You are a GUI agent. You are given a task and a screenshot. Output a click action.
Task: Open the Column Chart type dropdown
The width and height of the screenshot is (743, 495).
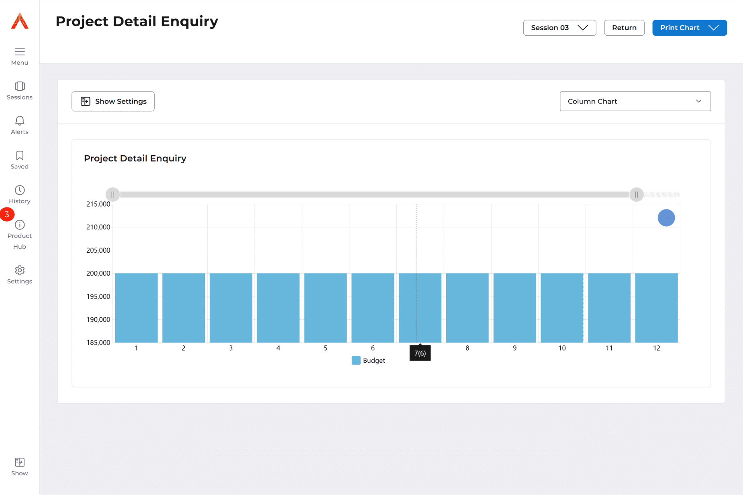(x=635, y=101)
